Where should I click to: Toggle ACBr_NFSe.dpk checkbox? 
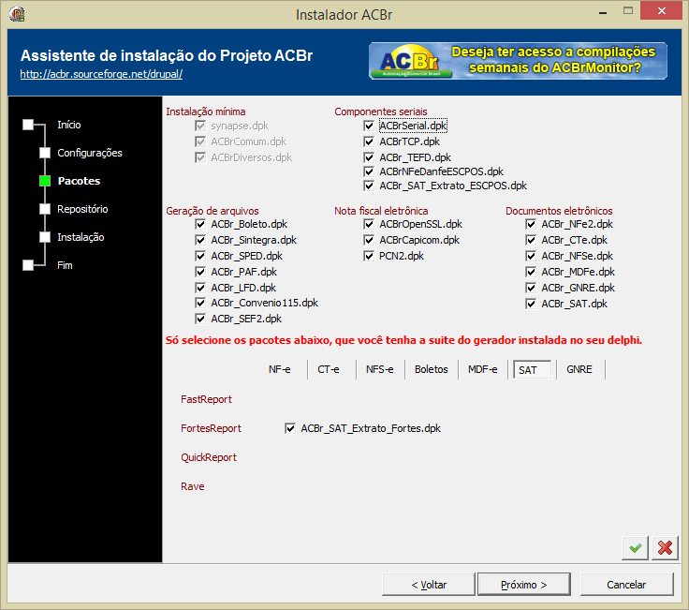tap(531, 256)
